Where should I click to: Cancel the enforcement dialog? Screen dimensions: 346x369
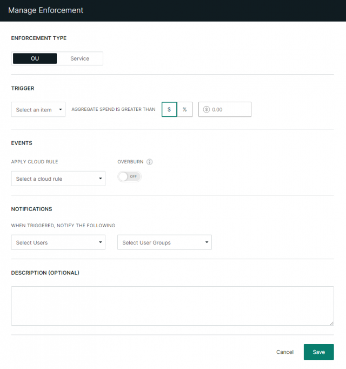(284, 352)
